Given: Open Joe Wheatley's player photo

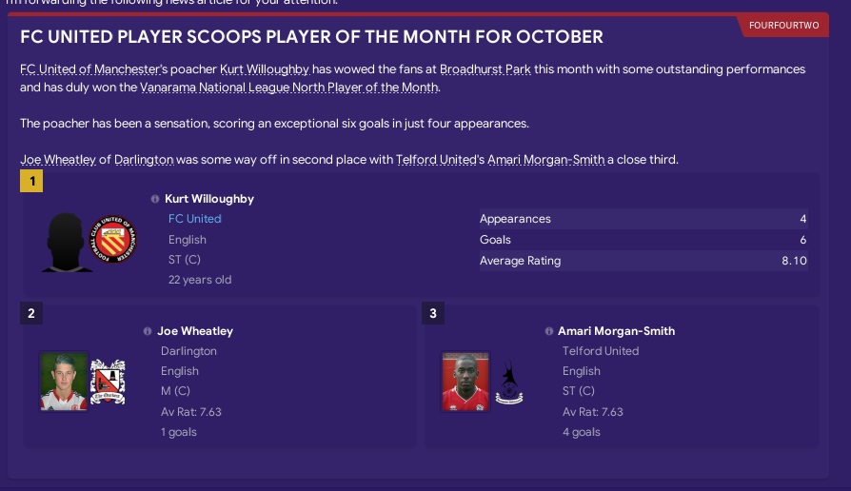Looking at the screenshot, I should pos(64,382).
